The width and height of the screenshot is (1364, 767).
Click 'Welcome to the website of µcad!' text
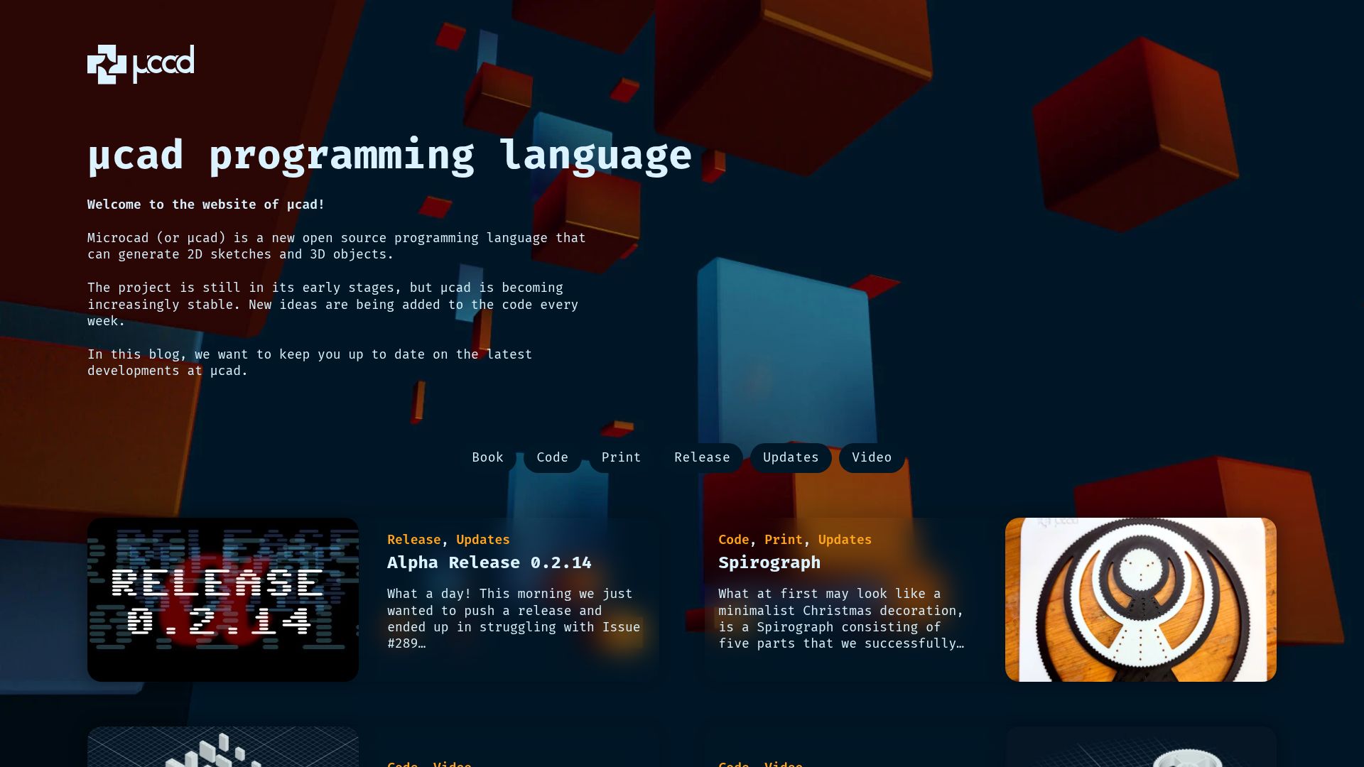[x=206, y=205]
